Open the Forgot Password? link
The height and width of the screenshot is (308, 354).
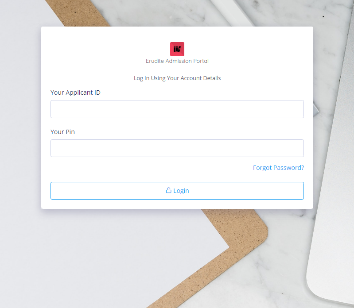pos(278,168)
